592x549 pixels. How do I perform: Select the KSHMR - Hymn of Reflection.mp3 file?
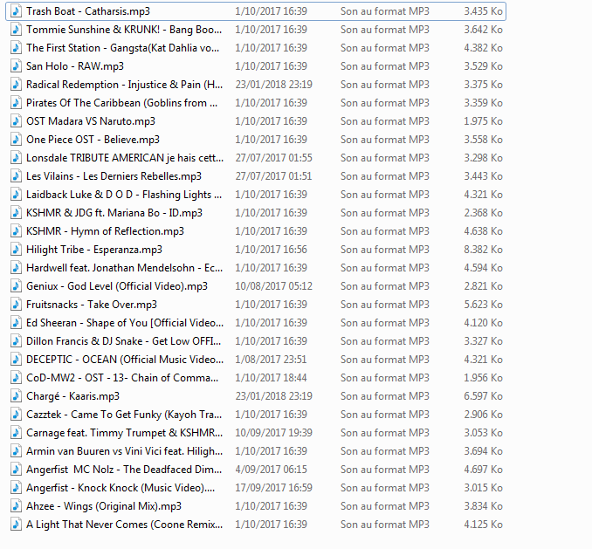coord(105,231)
